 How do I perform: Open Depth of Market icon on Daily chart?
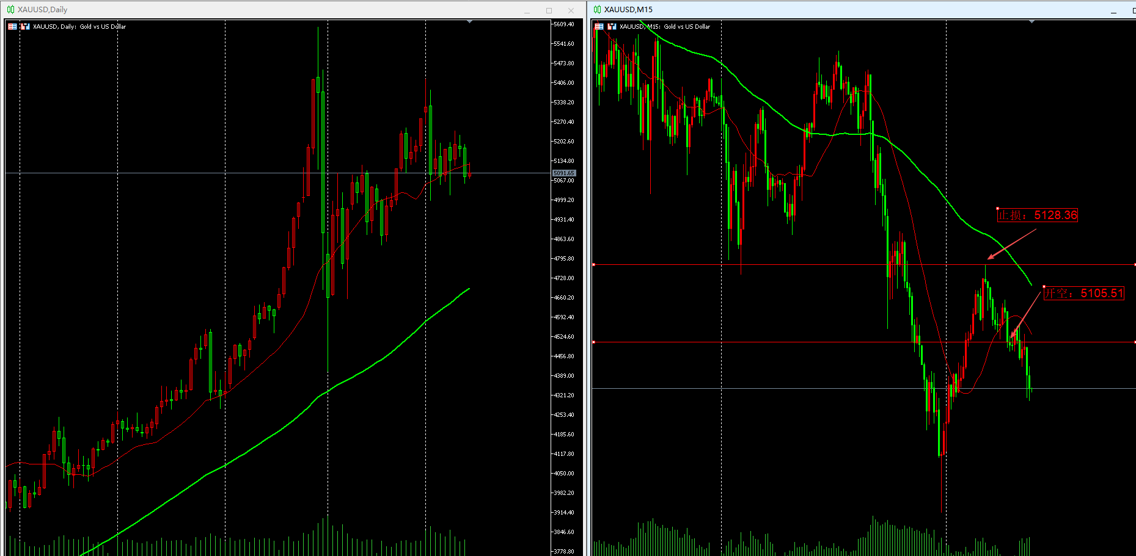[25, 27]
